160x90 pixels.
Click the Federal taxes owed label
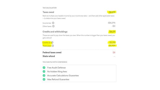[52, 52]
